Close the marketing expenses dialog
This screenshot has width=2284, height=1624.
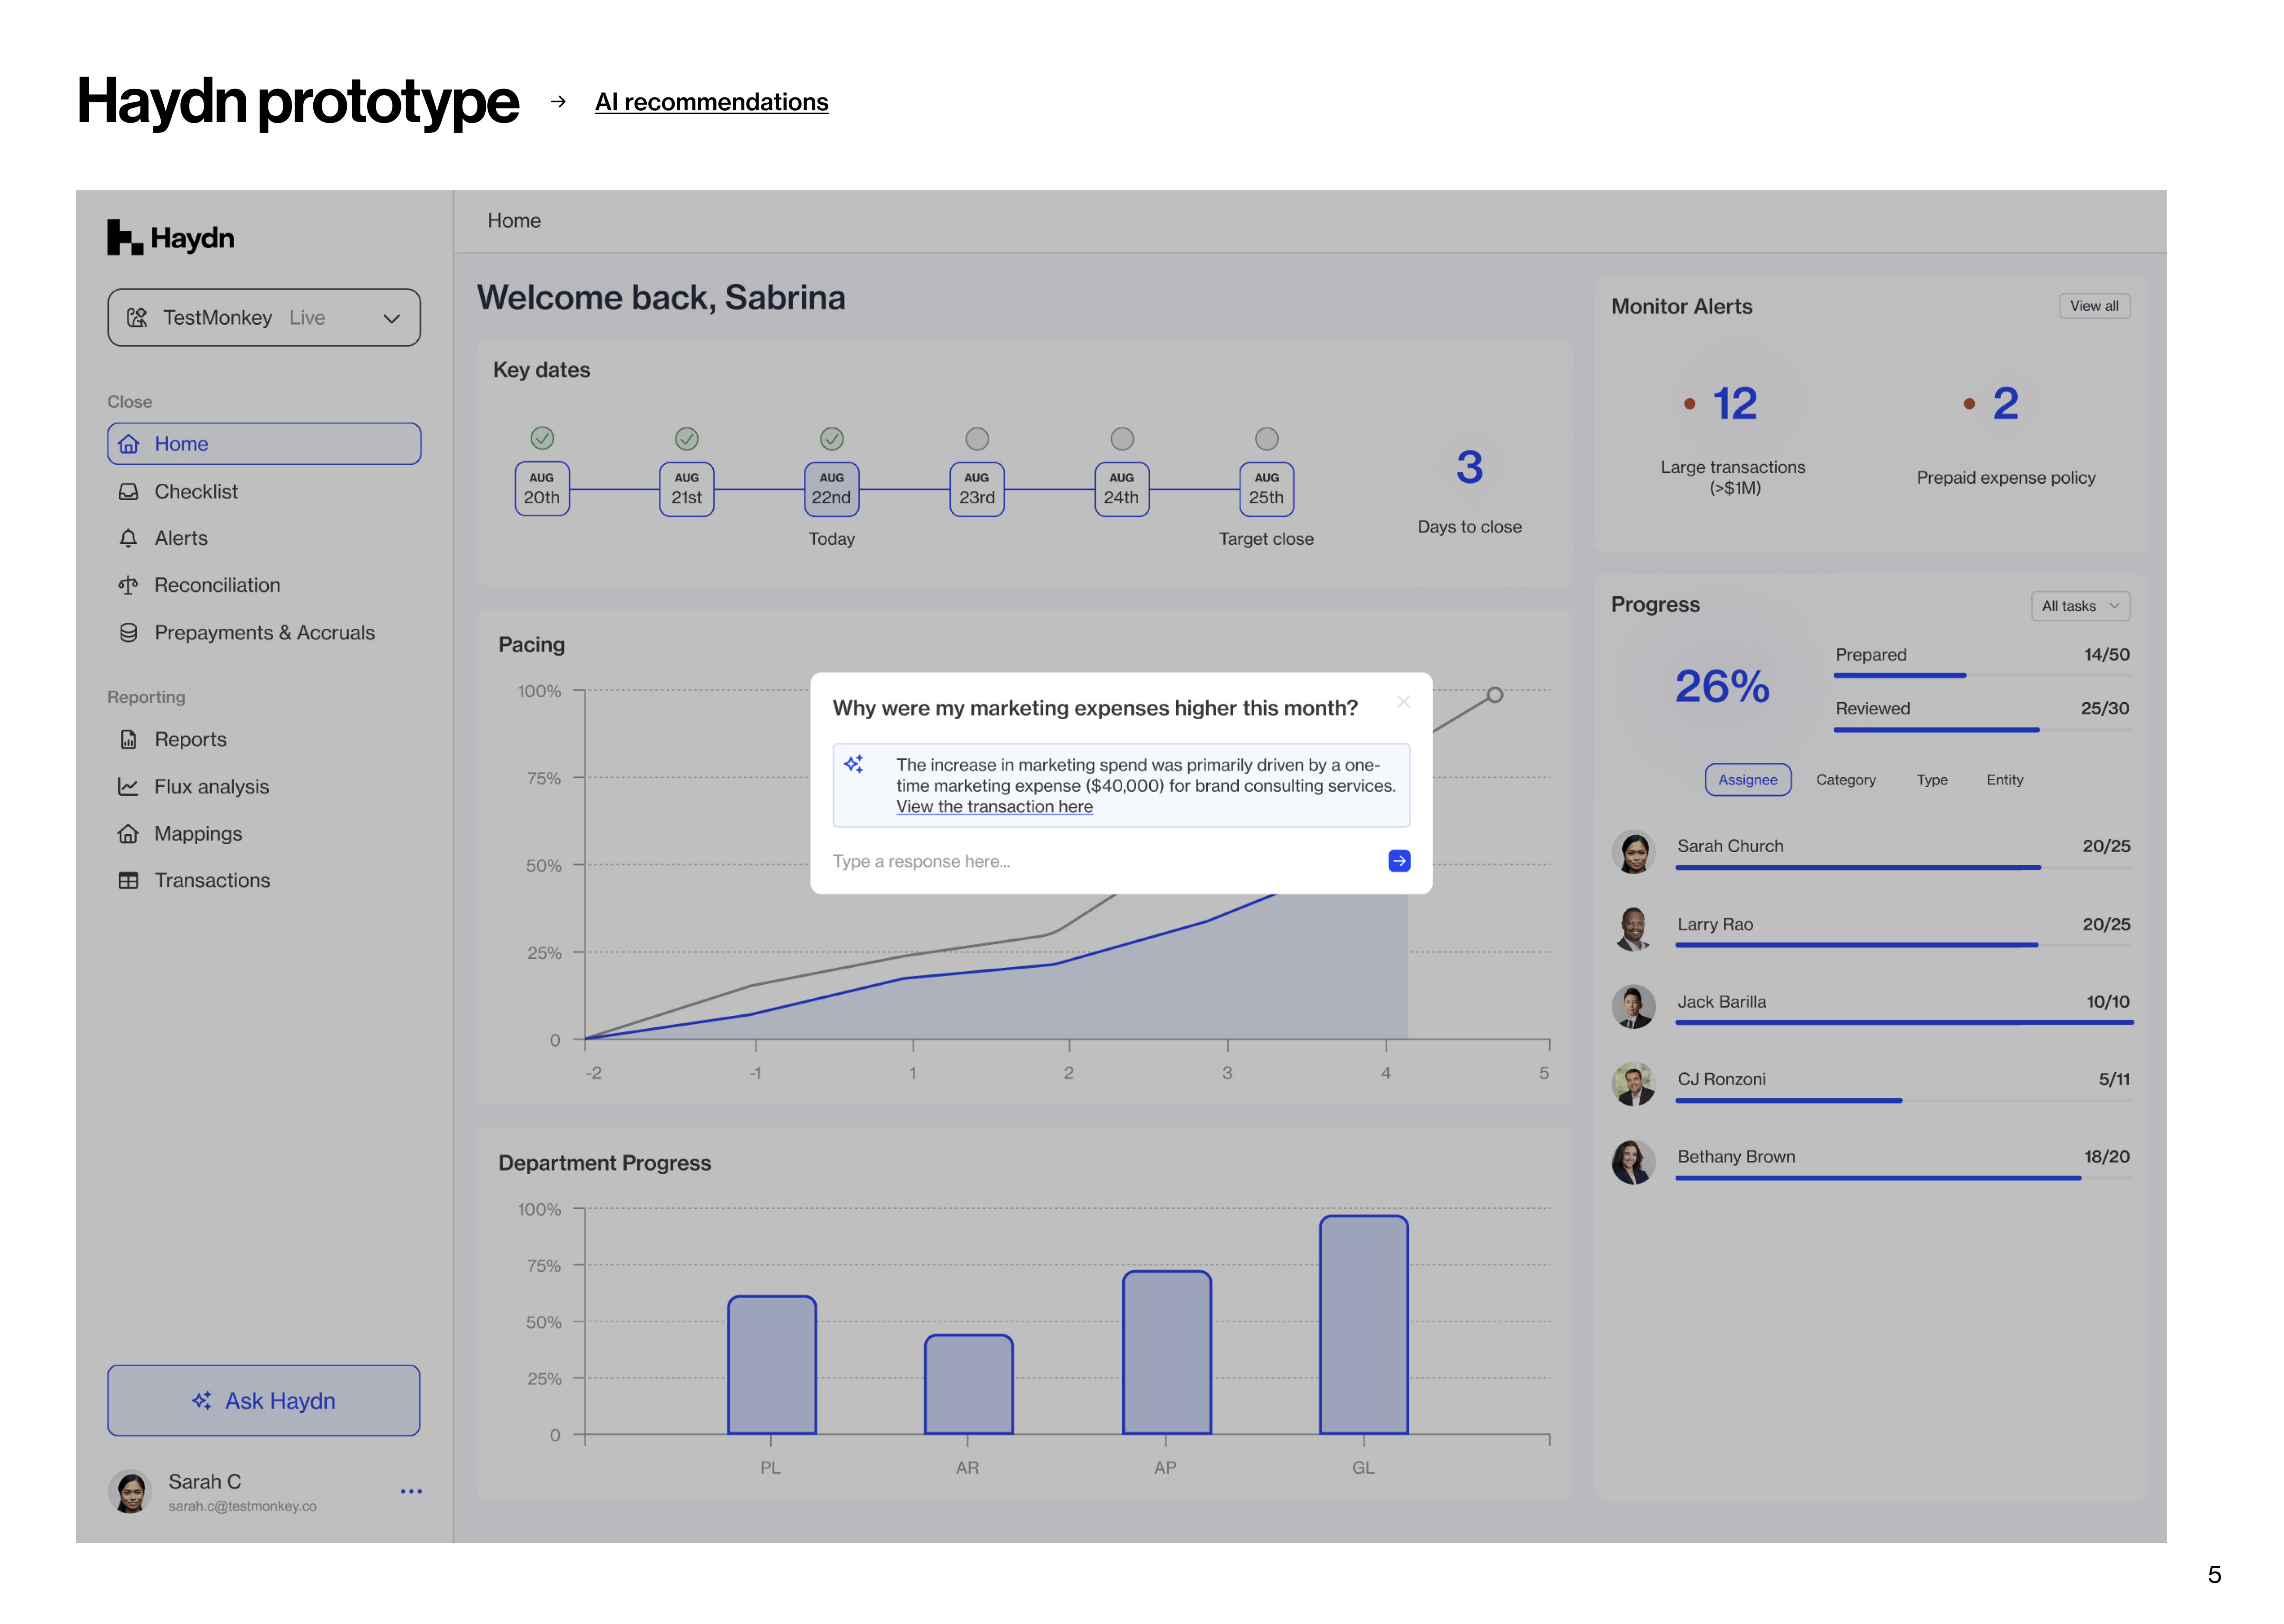click(1403, 702)
